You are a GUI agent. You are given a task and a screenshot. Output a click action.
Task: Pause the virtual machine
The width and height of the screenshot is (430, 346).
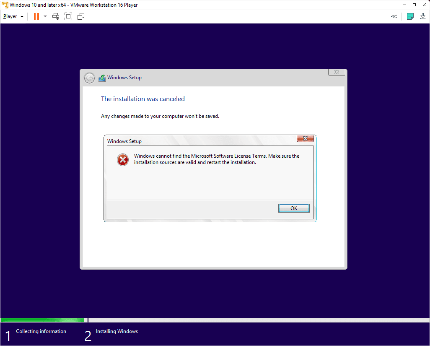point(36,16)
